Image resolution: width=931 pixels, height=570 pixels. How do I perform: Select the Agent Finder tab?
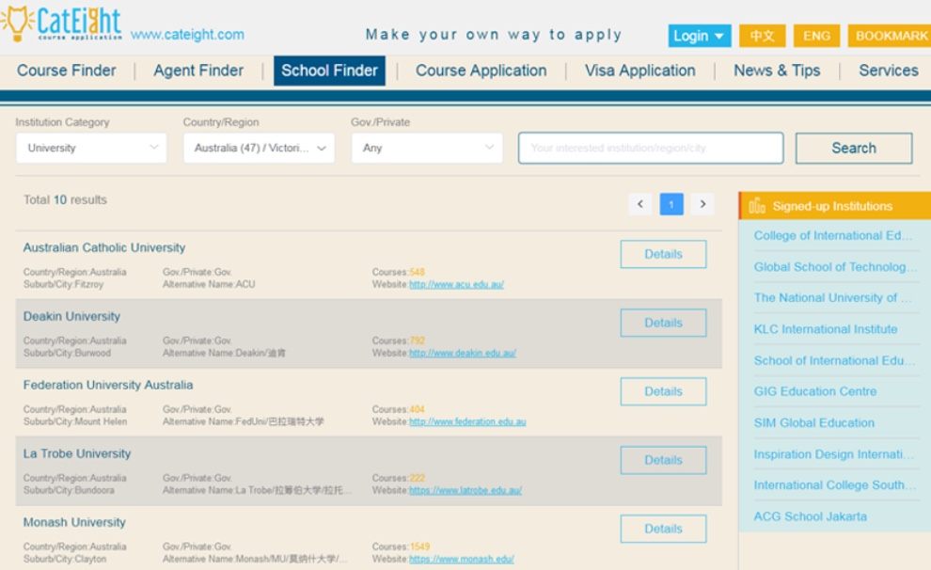point(198,71)
